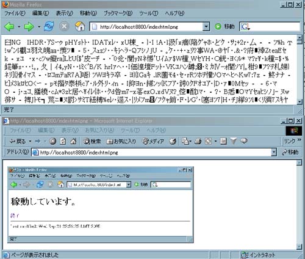Open Internet Explorer 表示(V) menu

pos(70,130)
